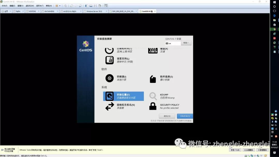Click the unity mode toolbar icon

click(100, 6)
